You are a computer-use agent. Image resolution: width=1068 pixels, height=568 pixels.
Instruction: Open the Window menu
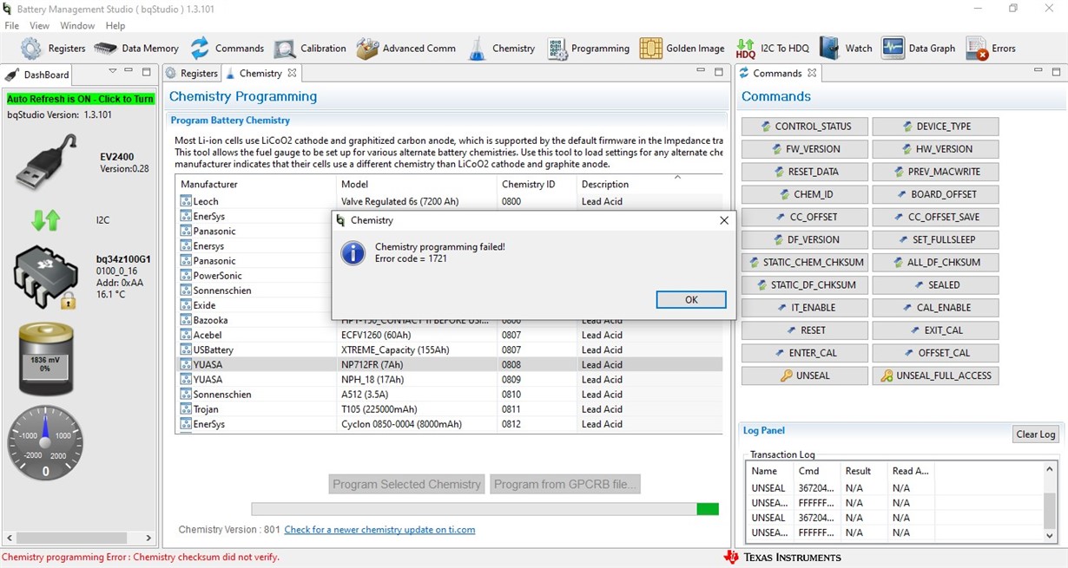(77, 26)
